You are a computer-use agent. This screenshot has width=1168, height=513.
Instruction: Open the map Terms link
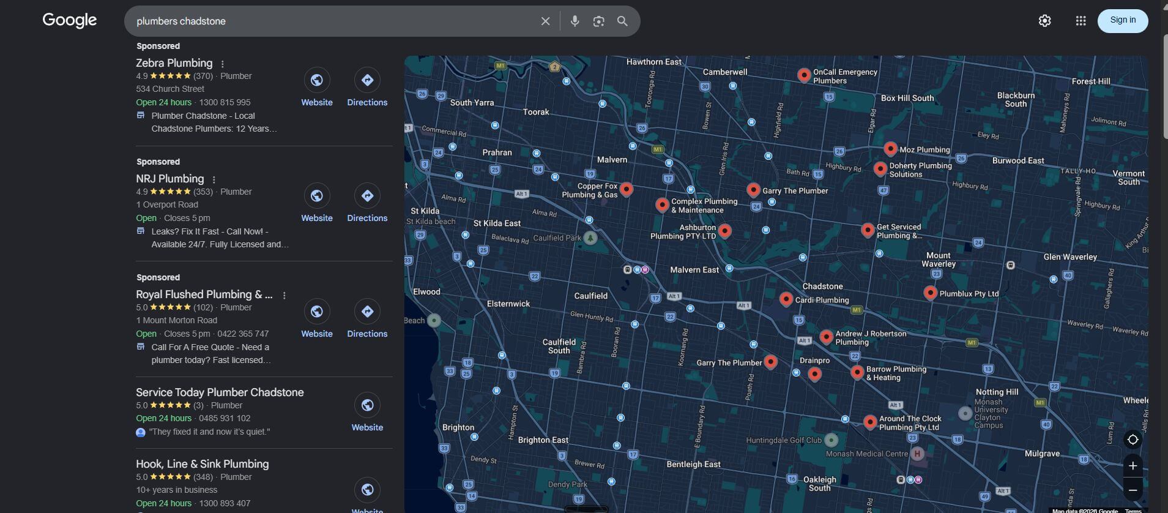click(1133, 511)
